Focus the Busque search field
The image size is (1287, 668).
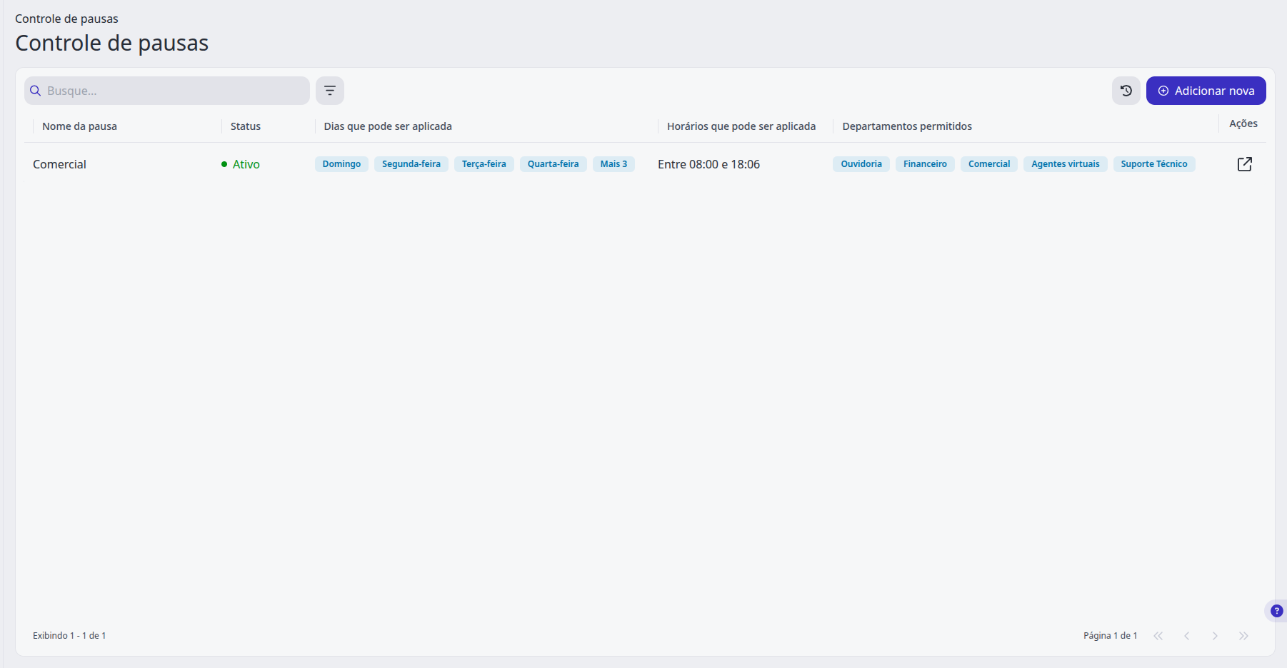(x=167, y=91)
